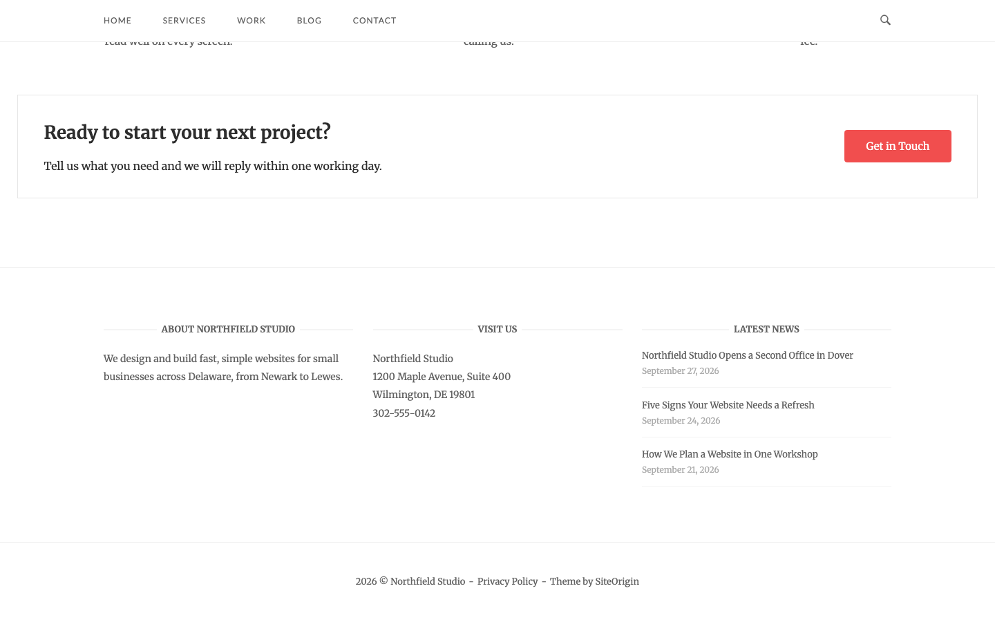Open the Contact menu item
Viewport: 995px width, 622px height.
(375, 21)
